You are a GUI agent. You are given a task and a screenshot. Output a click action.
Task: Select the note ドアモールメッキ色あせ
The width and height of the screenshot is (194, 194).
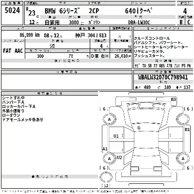[23, 120]
